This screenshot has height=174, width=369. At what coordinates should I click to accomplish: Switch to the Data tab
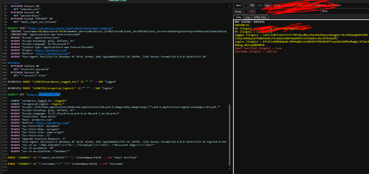click(238, 17)
